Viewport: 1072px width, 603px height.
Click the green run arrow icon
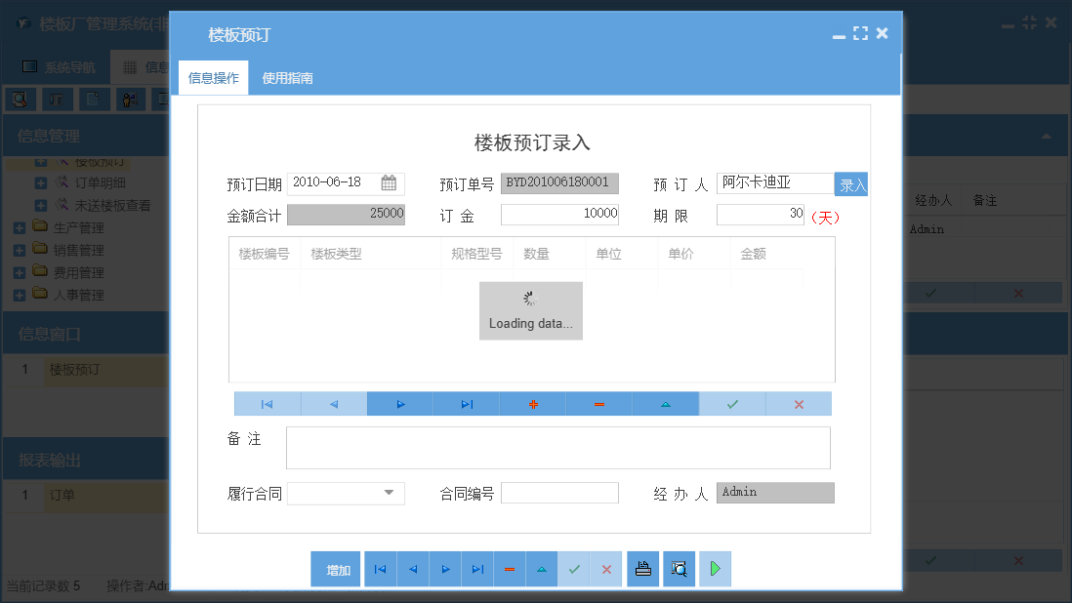click(715, 569)
